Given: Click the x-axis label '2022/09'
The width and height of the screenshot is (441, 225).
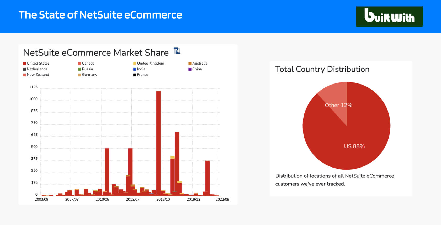Looking at the screenshot, I should [222, 200].
